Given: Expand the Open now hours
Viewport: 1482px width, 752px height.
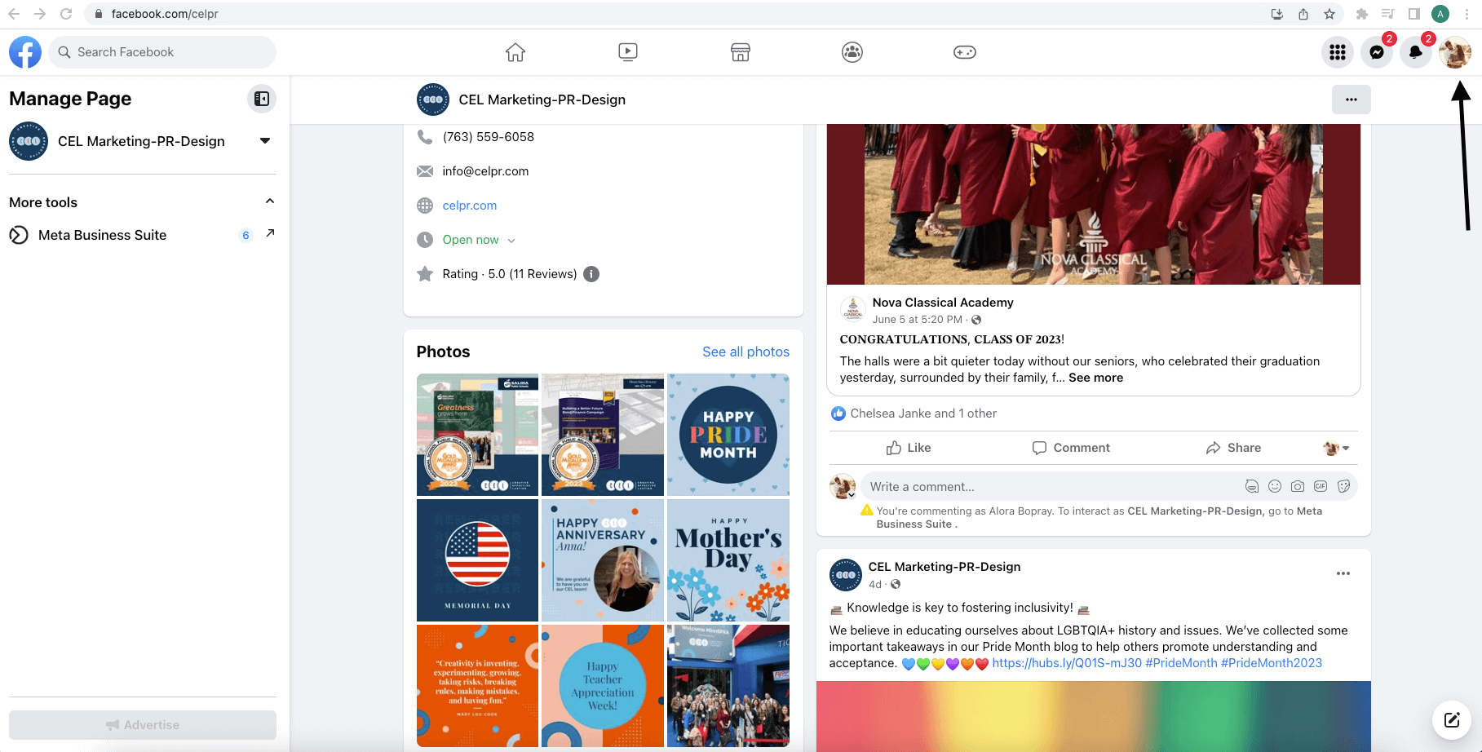Looking at the screenshot, I should [511, 241].
